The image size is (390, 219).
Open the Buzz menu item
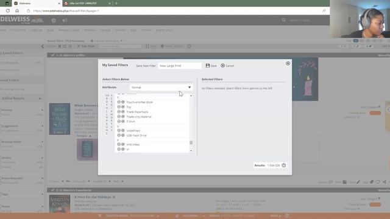50,30
